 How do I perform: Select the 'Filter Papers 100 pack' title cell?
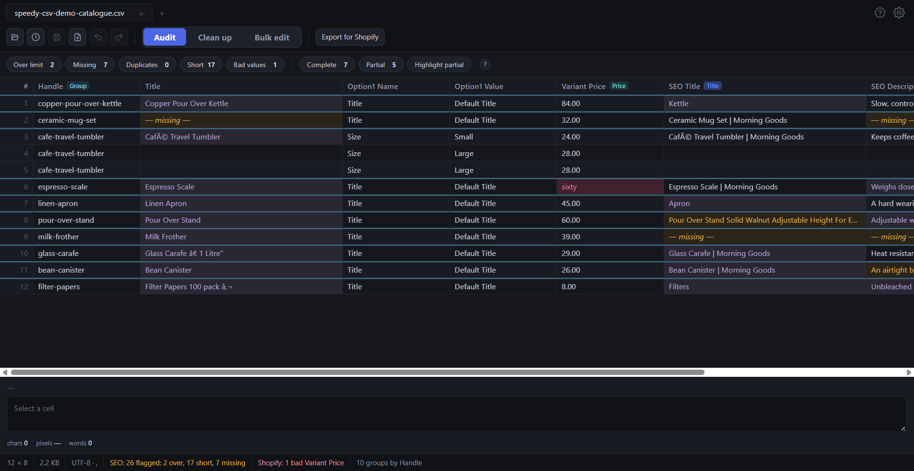click(x=241, y=287)
